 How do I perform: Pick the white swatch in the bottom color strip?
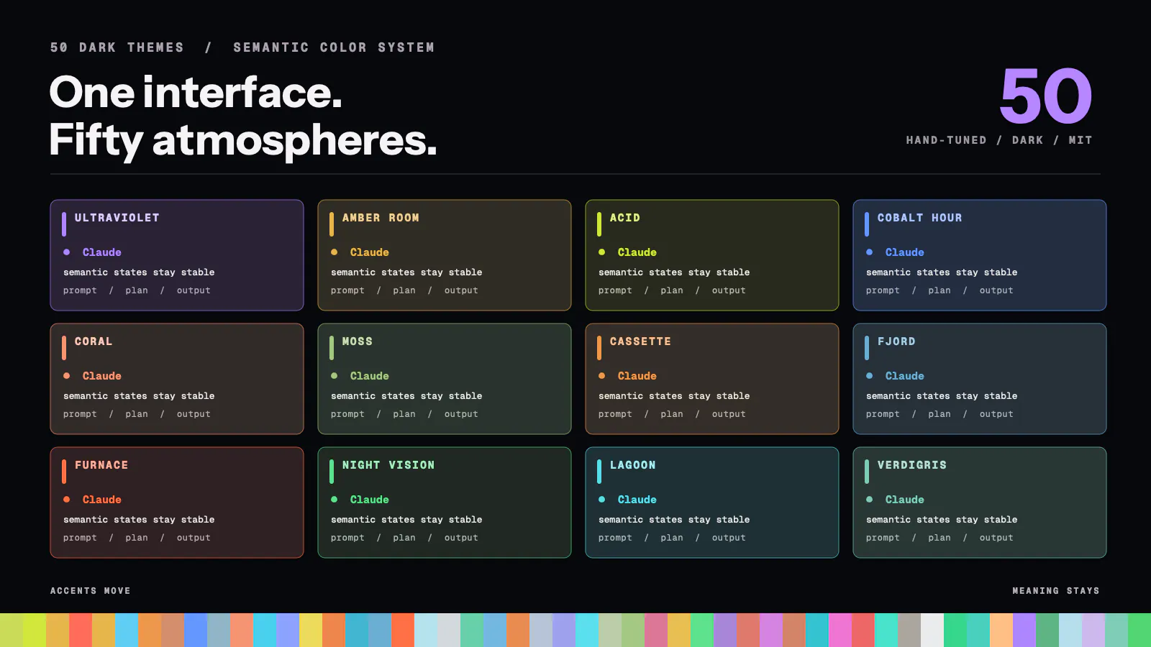932,630
